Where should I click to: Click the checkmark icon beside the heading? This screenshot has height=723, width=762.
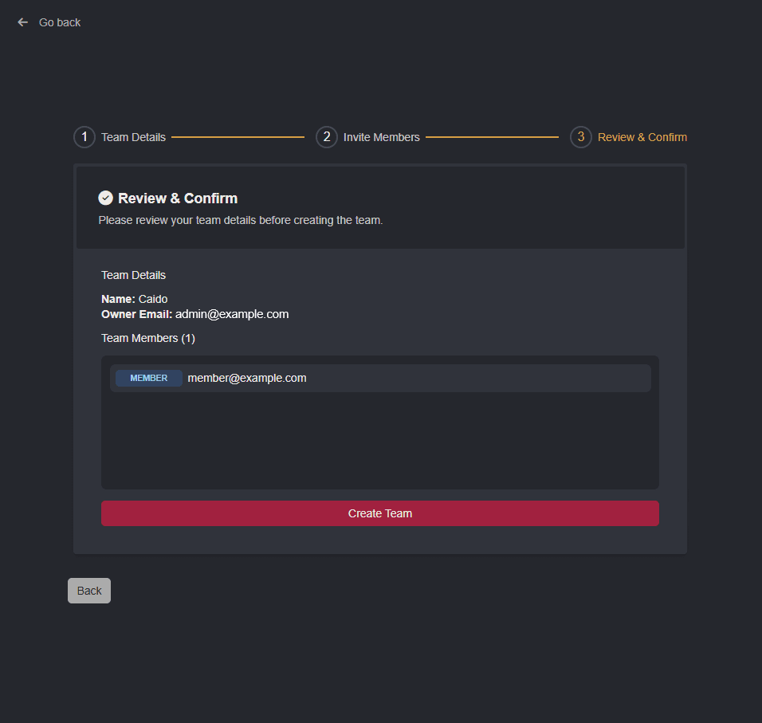105,198
